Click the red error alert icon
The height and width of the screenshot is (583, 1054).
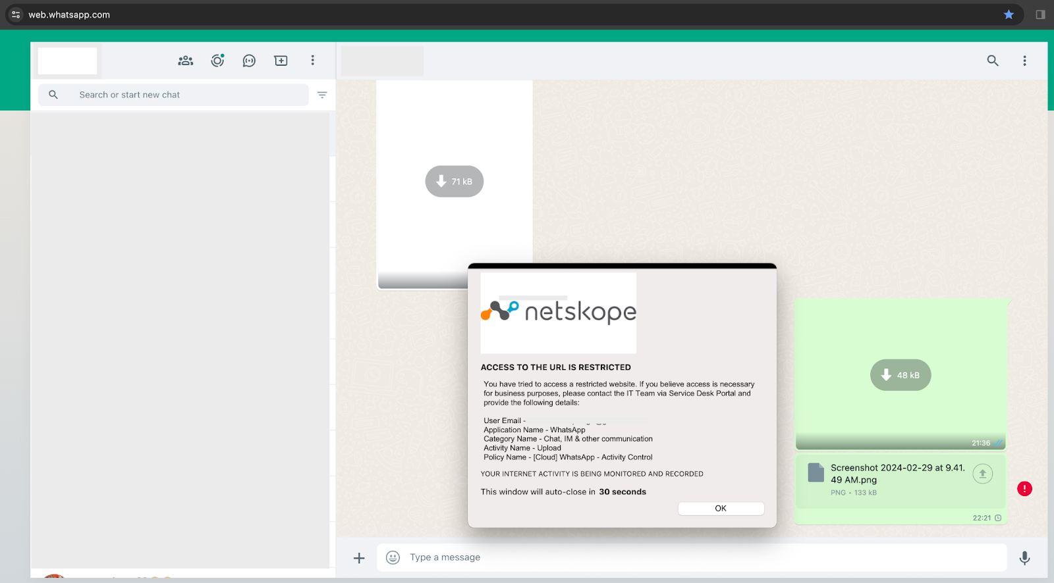pyautogui.click(x=1024, y=488)
